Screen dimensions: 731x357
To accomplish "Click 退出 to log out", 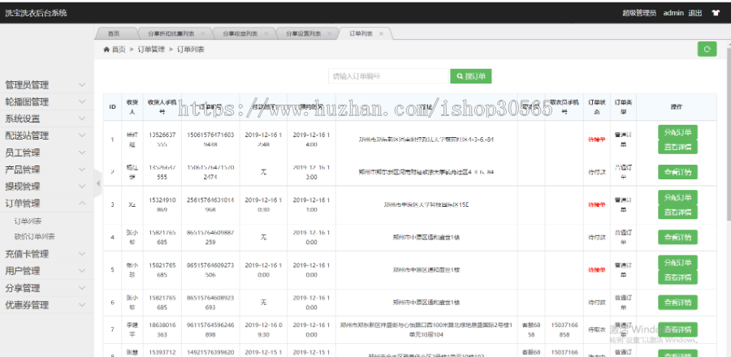I will (x=695, y=13).
